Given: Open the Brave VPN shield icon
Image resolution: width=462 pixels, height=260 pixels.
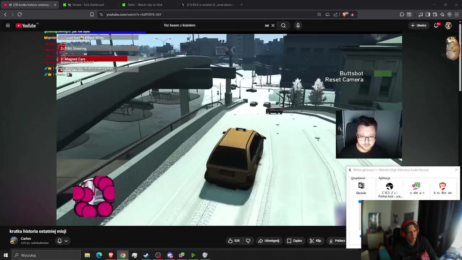Looking at the screenshot, I should (x=449, y=14).
